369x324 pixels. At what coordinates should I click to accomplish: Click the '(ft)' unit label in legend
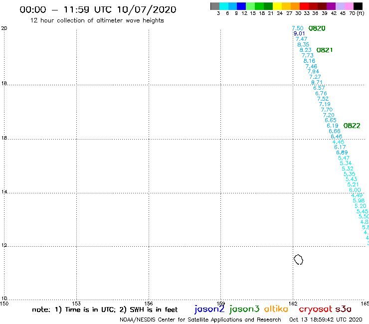361,13
